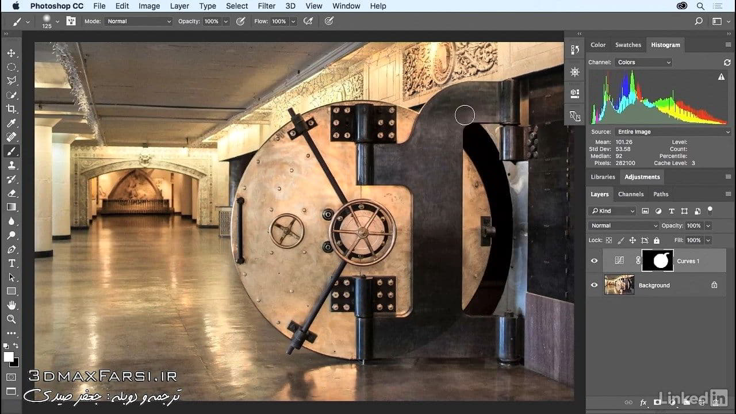Select the Gradient tool

11,207
